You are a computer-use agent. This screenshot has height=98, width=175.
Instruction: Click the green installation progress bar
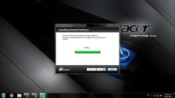[87, 52]
